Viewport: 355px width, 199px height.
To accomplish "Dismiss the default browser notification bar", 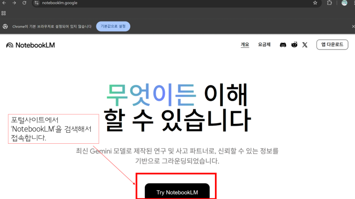I will 353,26.
